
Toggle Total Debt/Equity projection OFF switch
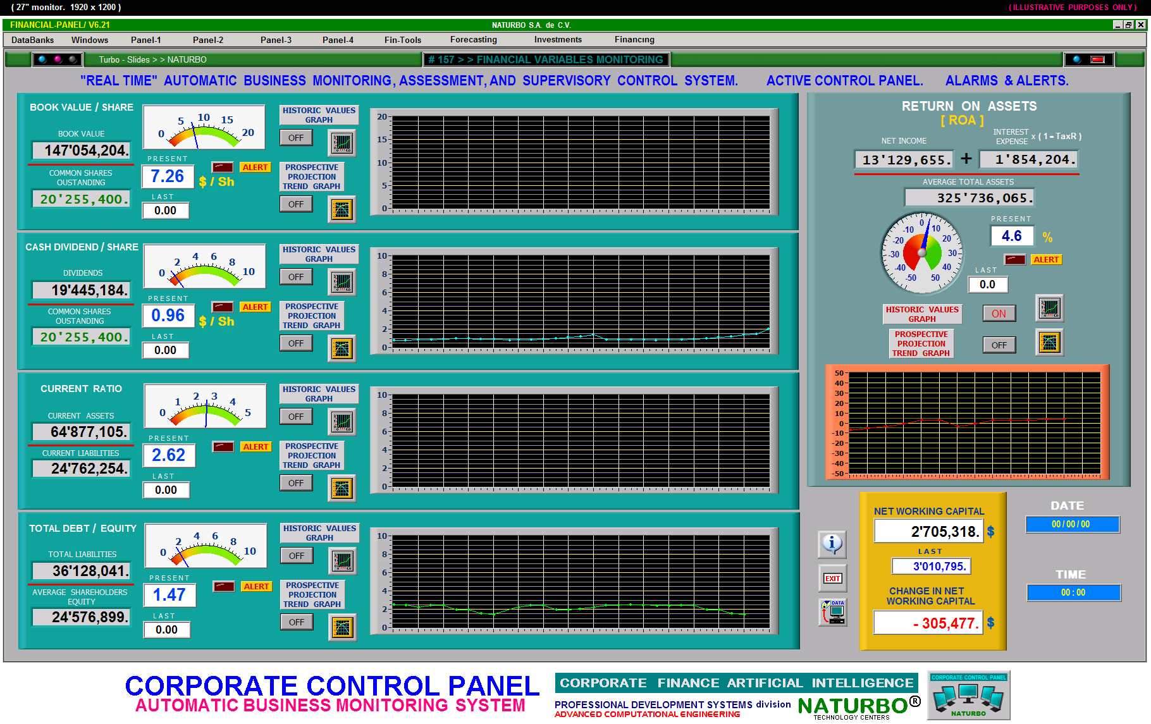tap(297, 622)
